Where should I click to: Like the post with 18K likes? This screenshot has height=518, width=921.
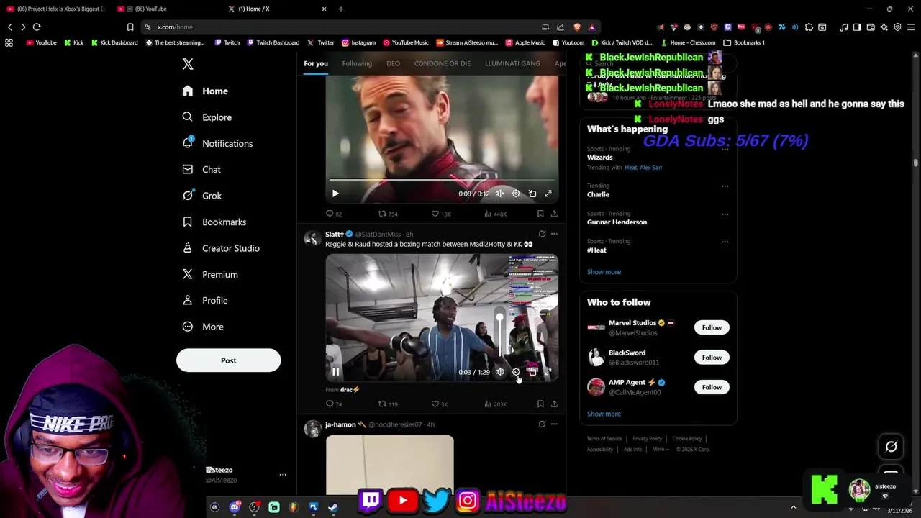pyautogui.click(x=441, y=214)
